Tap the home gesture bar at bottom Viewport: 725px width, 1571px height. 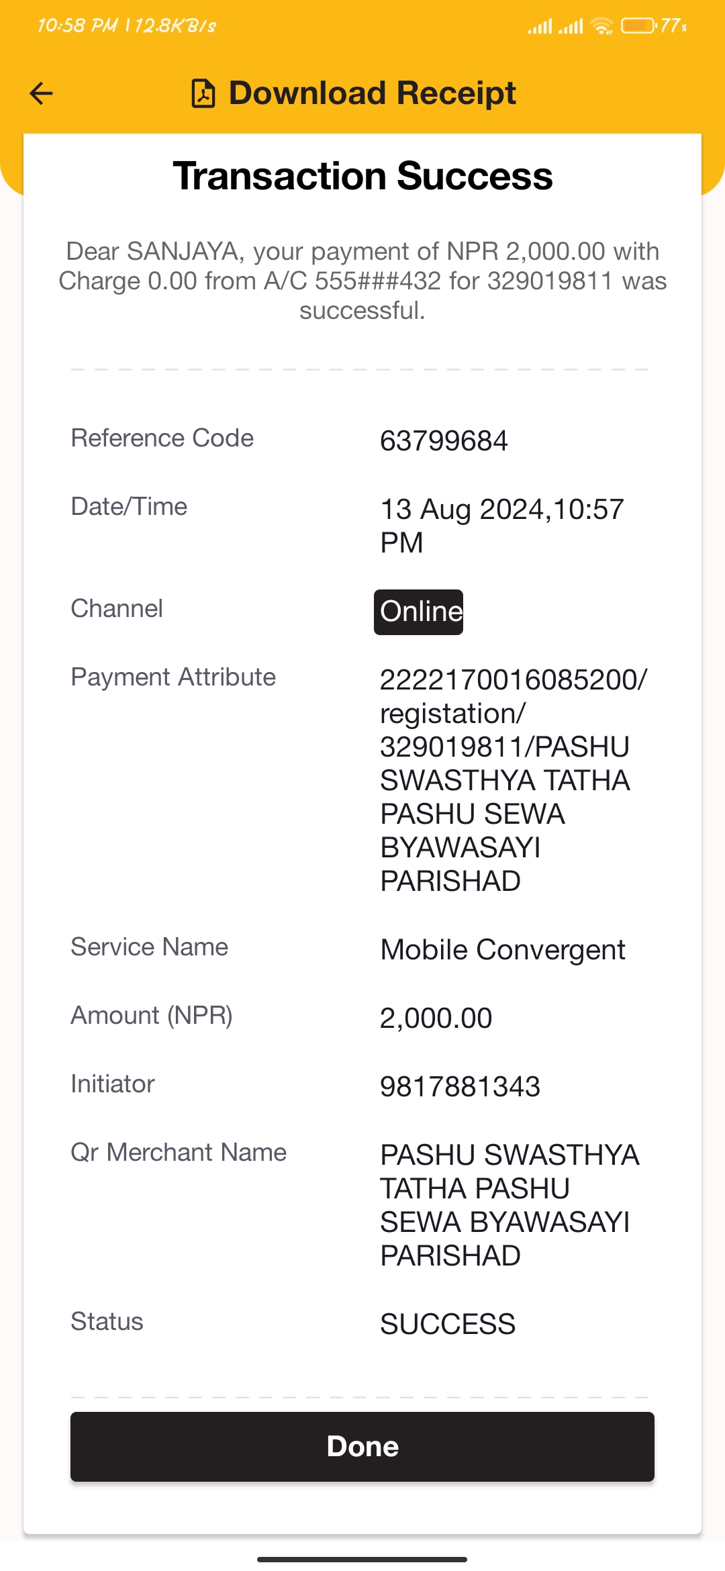pos(362,1559)
